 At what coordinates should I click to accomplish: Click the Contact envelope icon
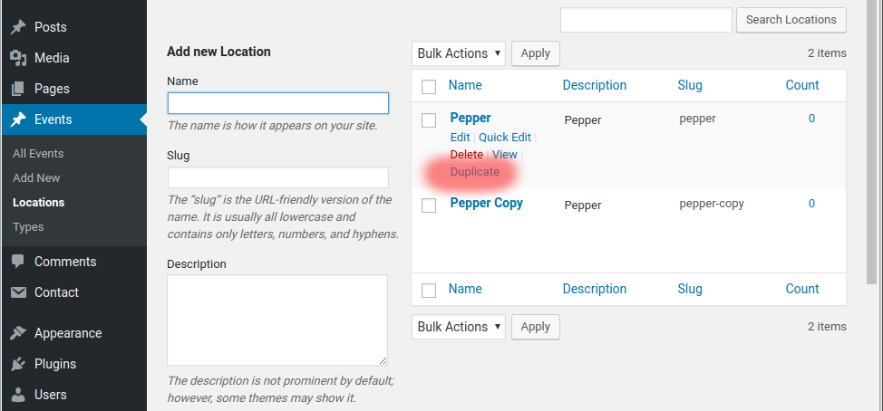(x=18, y=292)
